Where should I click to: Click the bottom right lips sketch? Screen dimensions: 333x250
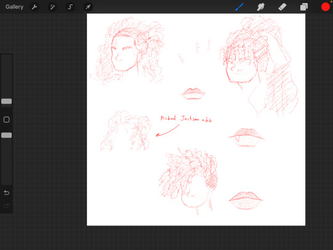click(x=245, y=200)
